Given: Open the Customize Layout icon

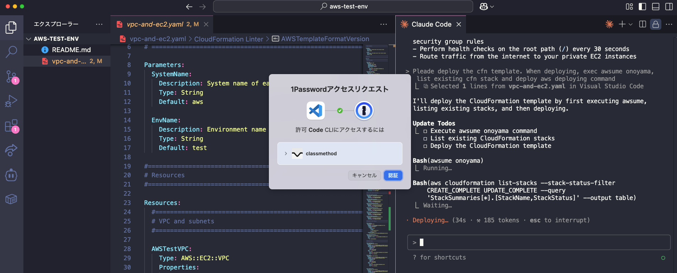Looking at the screenshot, I should [629, 6].
